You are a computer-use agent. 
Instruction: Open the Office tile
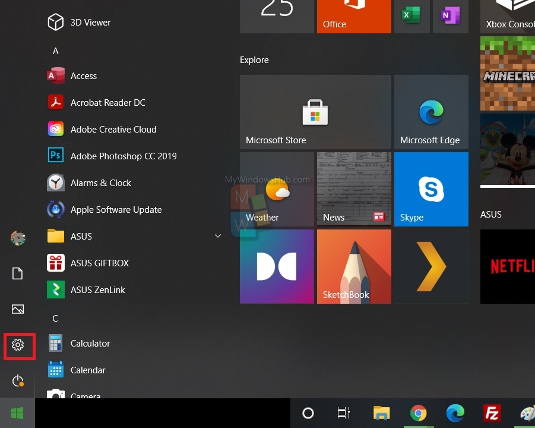pos(354,17)
